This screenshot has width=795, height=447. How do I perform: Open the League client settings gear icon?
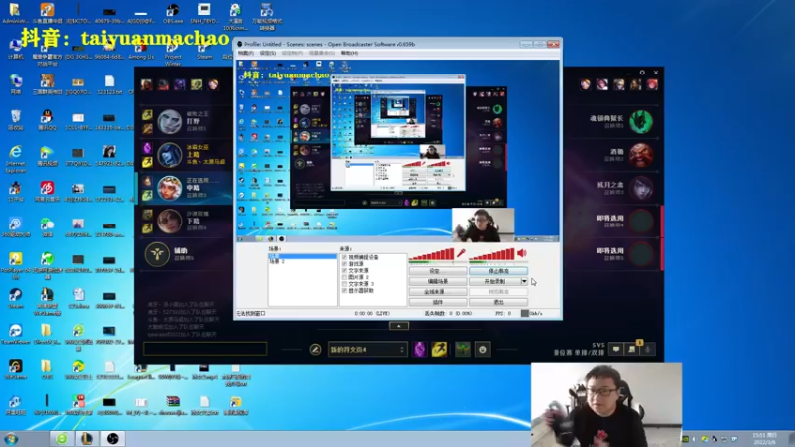[642, 73]
